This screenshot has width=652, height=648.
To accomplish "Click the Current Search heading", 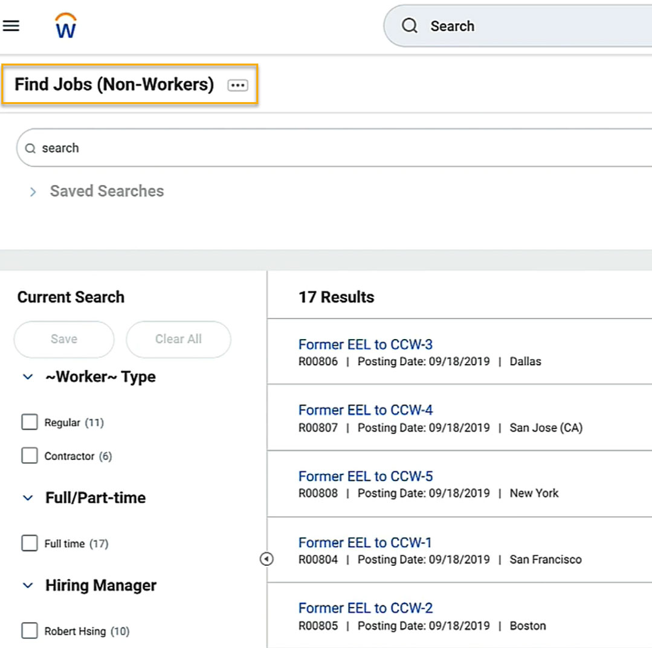I will (71, 297).
